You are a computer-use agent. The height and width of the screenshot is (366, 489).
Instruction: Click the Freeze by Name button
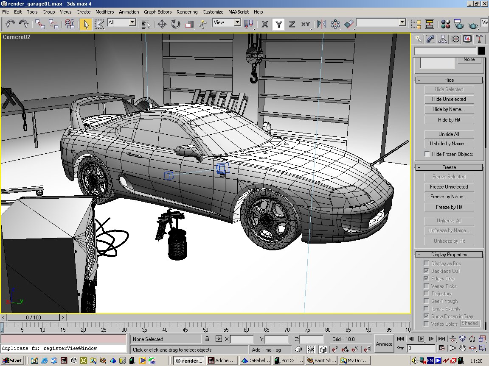coord(449,197)
